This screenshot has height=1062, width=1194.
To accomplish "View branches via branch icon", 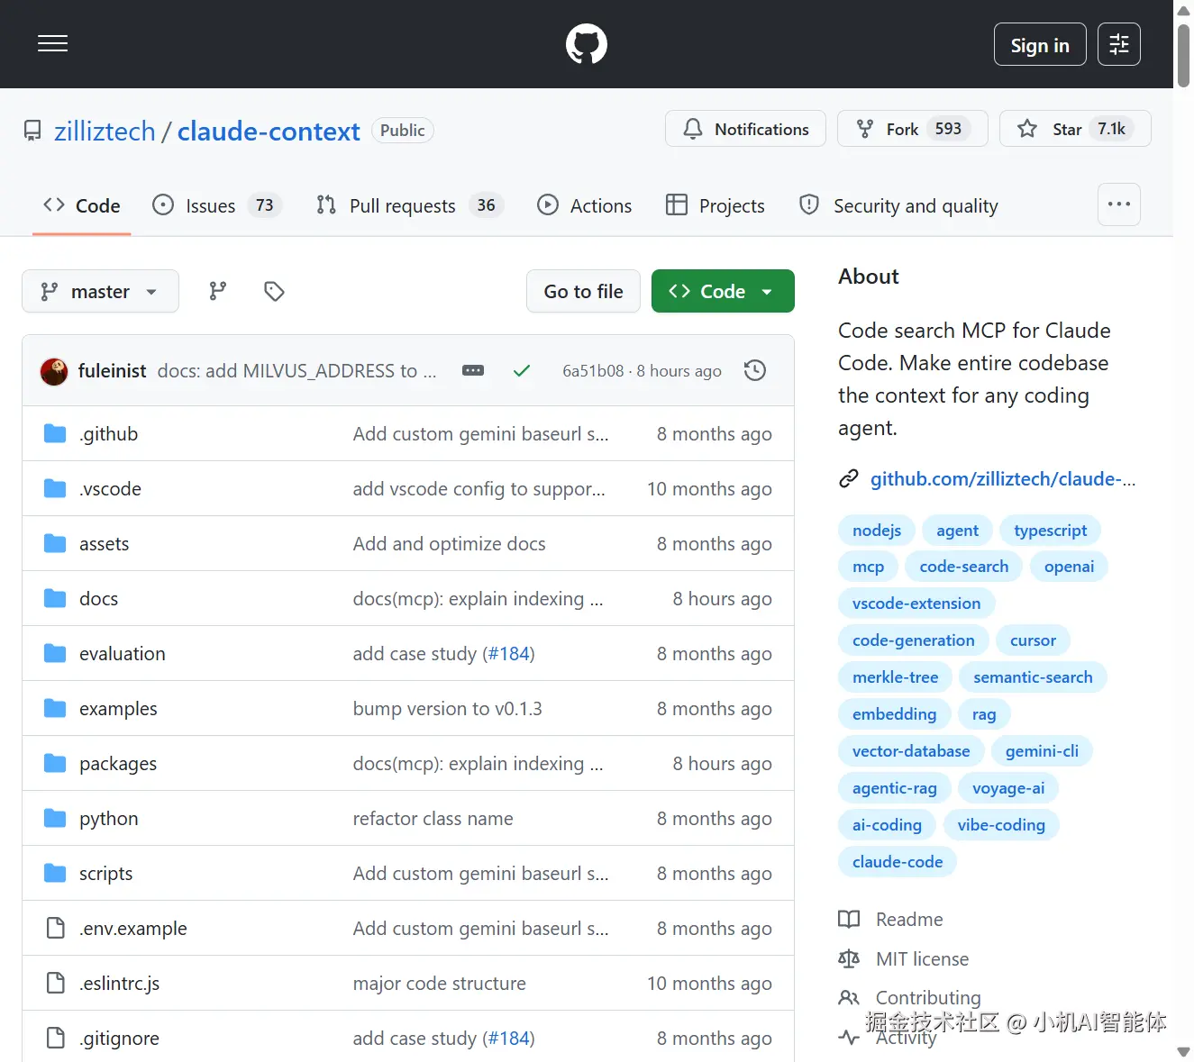I will click(218, 291).
